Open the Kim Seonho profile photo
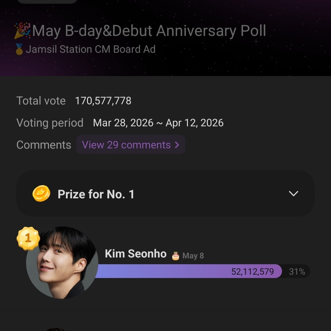 click(63, 264)
